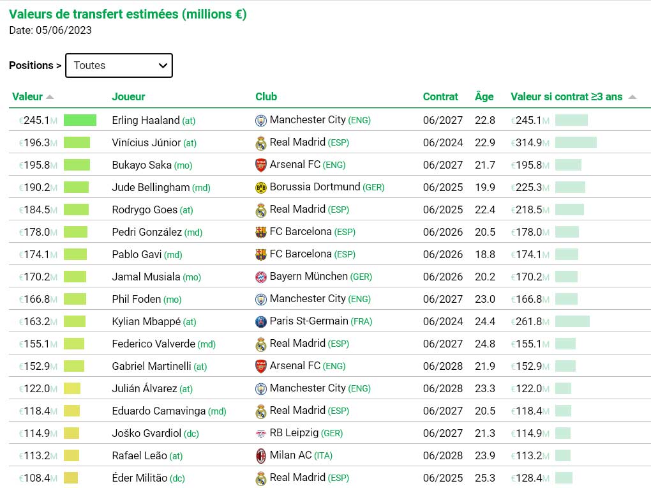Sort table by Club column header

266,97
